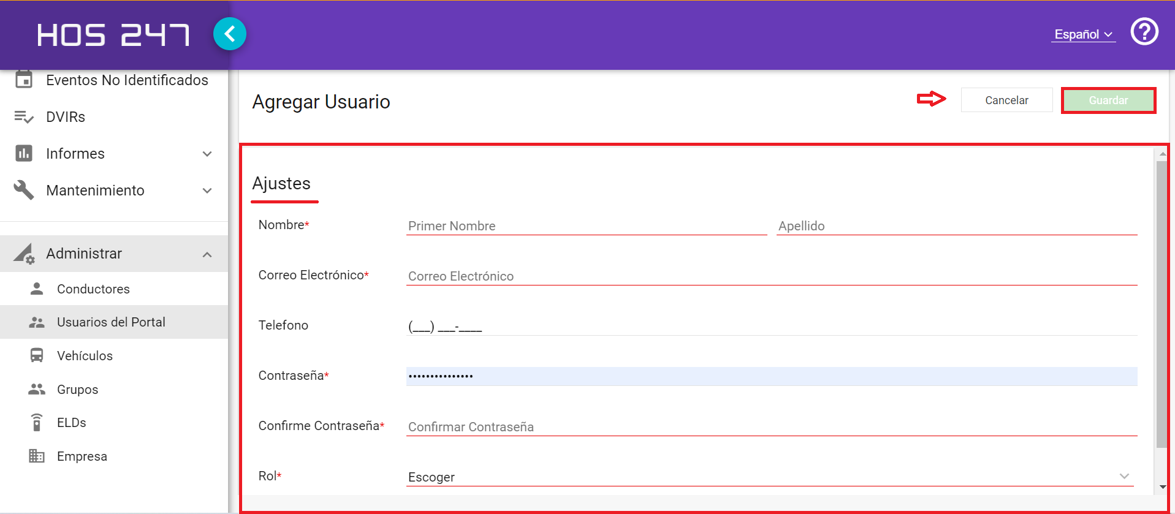Click the Mantenimiento menu label

point(95,191)
